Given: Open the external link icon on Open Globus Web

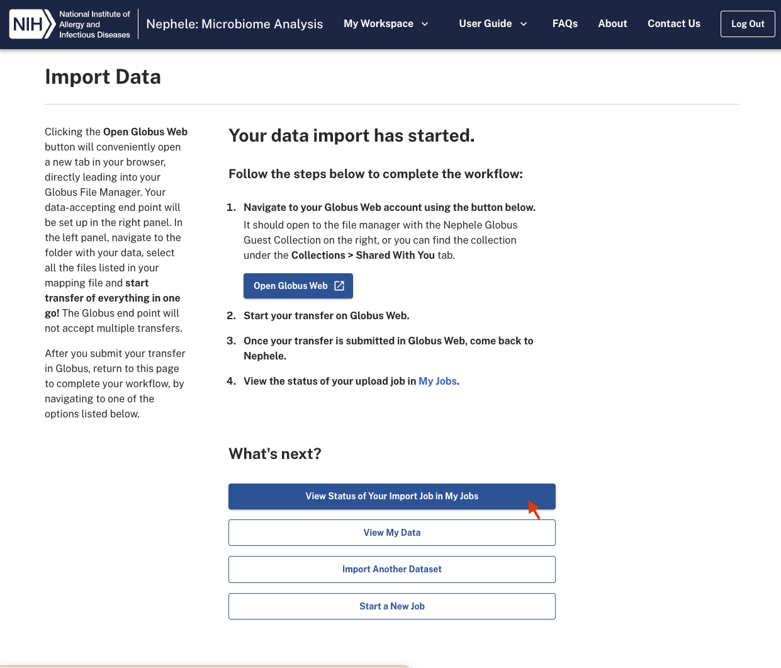Looking at the screenshot, I should tap(339, 286).
